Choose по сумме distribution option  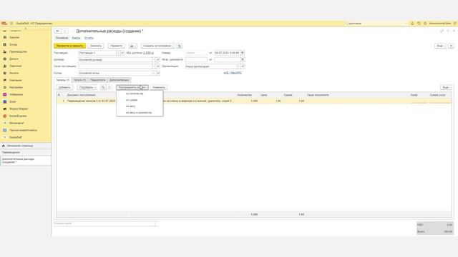[x=140, y=100]
